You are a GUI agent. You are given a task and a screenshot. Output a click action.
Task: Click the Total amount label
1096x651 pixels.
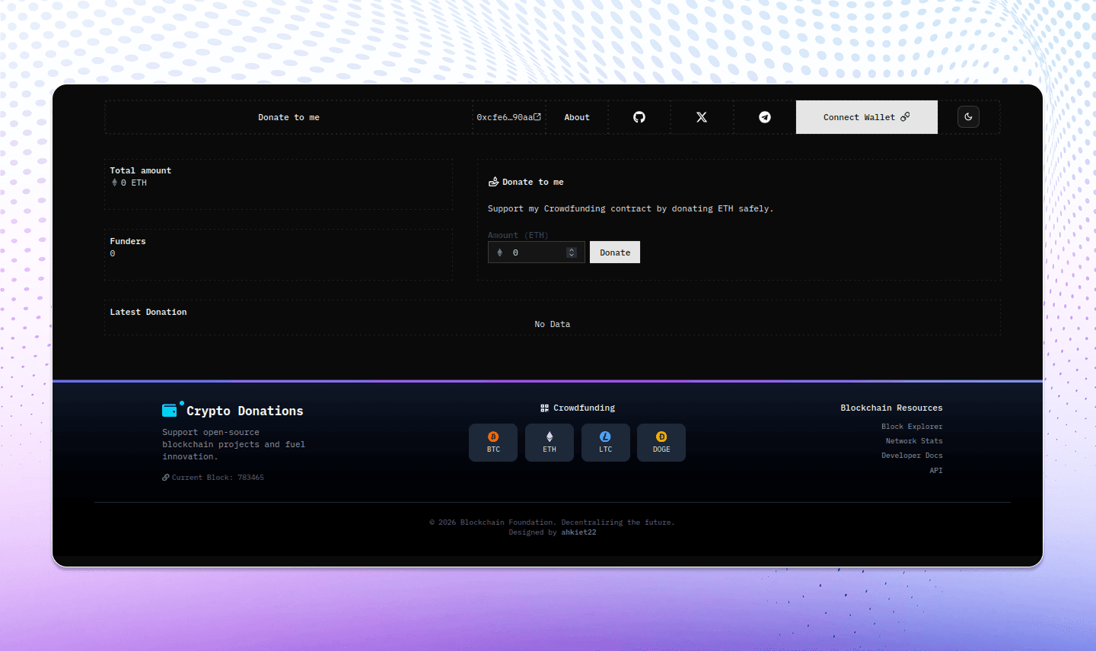(141, 170)
